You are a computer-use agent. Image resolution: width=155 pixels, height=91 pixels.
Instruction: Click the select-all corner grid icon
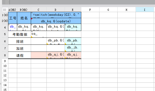coord(5,10)
